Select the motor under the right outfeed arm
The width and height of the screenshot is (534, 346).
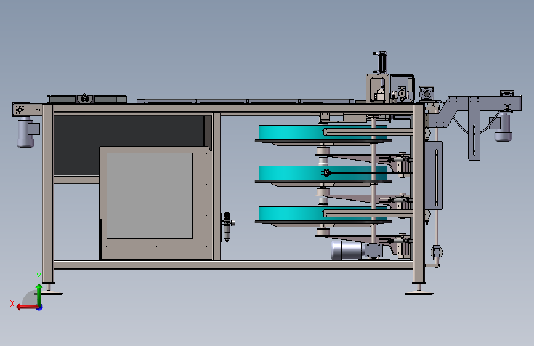503,127
